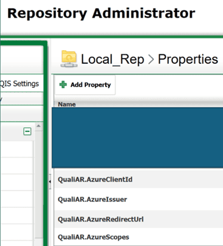This screenshot has height=246, width=223.
Task: Click the Local_Rep repository folder icon
Action: click(69, 59)
